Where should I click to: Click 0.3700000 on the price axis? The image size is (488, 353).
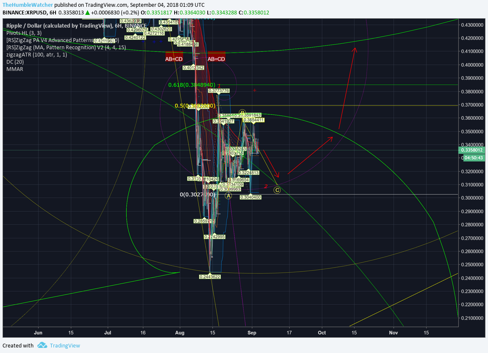coord(472,105)
